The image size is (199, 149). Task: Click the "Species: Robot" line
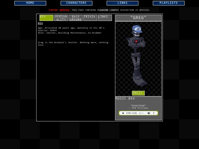[x=48, y=31]
